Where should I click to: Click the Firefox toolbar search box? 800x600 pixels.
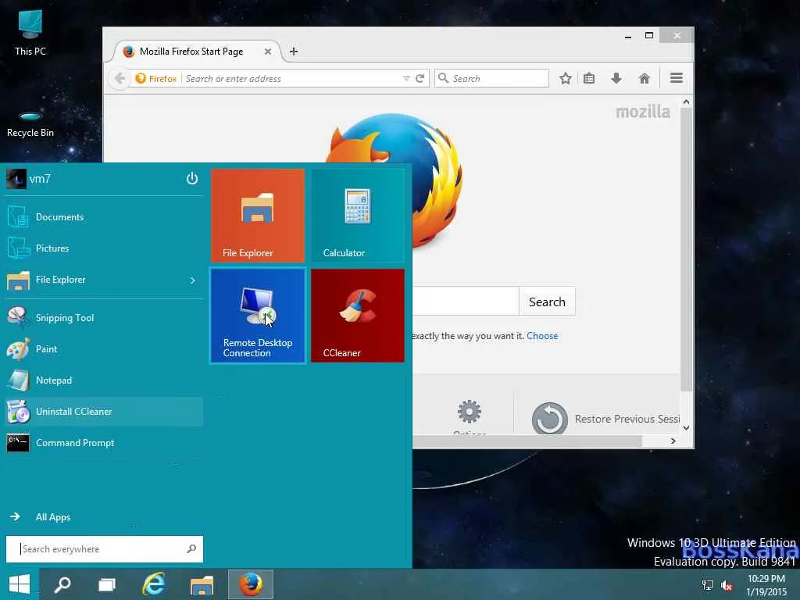pos(492,79)
